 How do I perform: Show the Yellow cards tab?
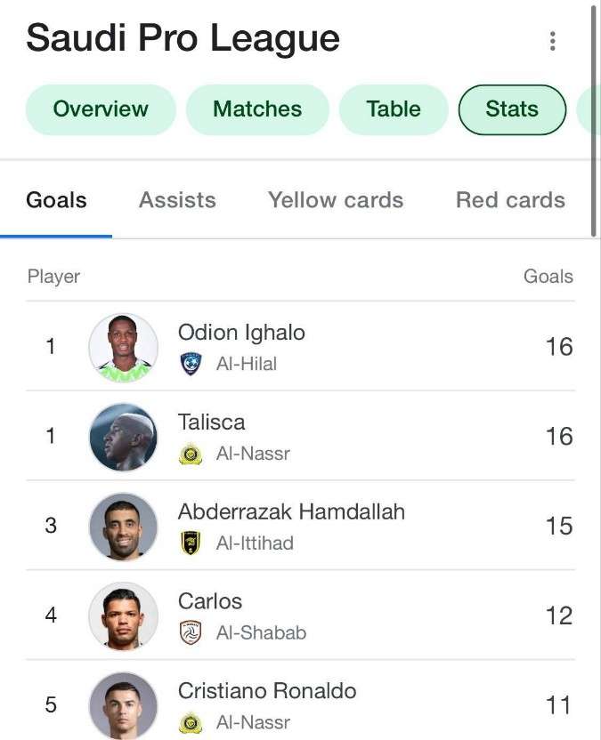(336, 200)
